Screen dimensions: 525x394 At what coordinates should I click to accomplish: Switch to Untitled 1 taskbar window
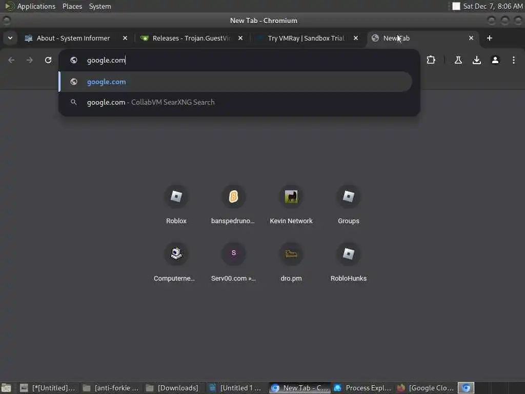[x=236, y=388]
